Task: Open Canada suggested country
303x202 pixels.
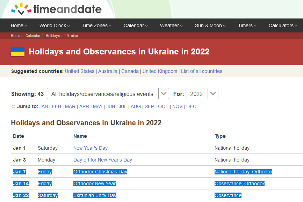Action: (x=130, y=71)
